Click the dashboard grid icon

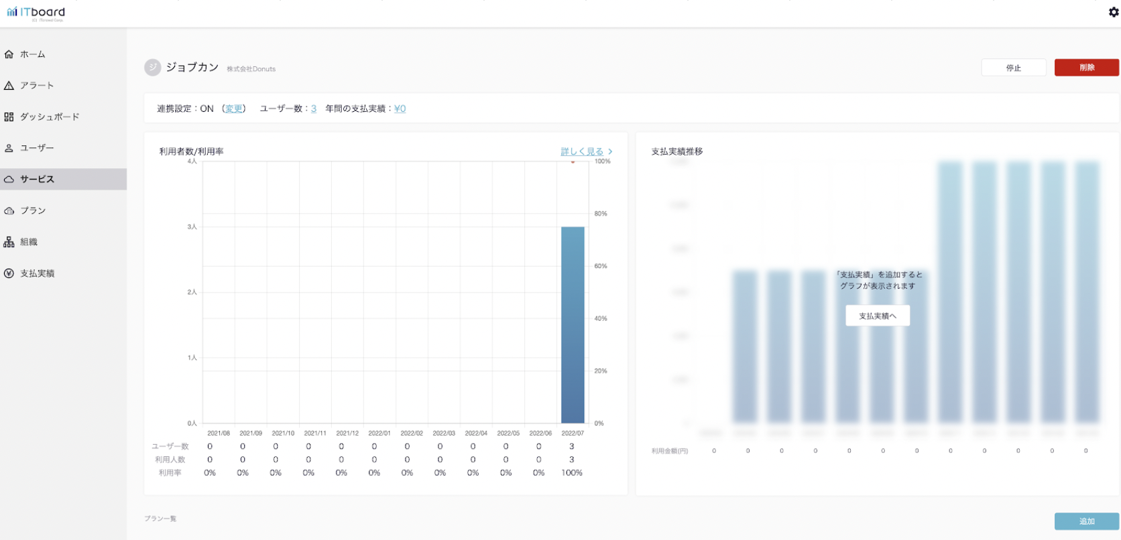pos(9,117)
